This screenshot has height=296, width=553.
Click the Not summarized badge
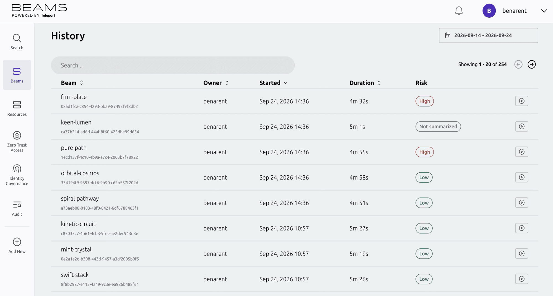(x=438, y=127)
